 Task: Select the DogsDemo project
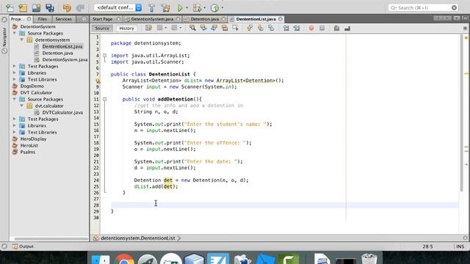pos(32,86)
